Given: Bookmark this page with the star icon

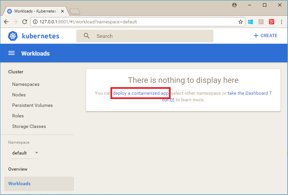Looking at the screenshot, I should (240, 22).
